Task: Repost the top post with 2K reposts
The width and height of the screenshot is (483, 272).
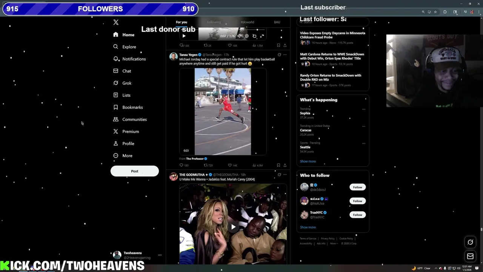Action: pos(208,45)
